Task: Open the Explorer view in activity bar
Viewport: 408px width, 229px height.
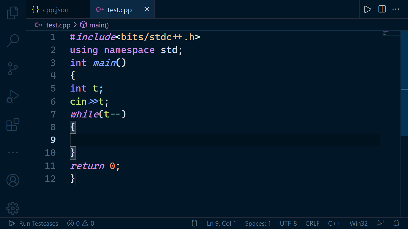Action: pyautogui.click(x=13, y=13)
